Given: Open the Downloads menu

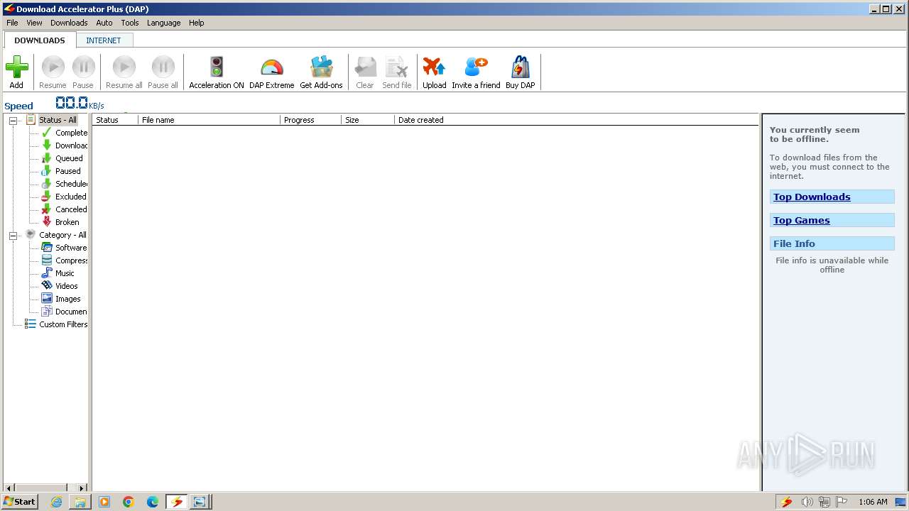Looking at the screenshot, I should tap(69, 23).
